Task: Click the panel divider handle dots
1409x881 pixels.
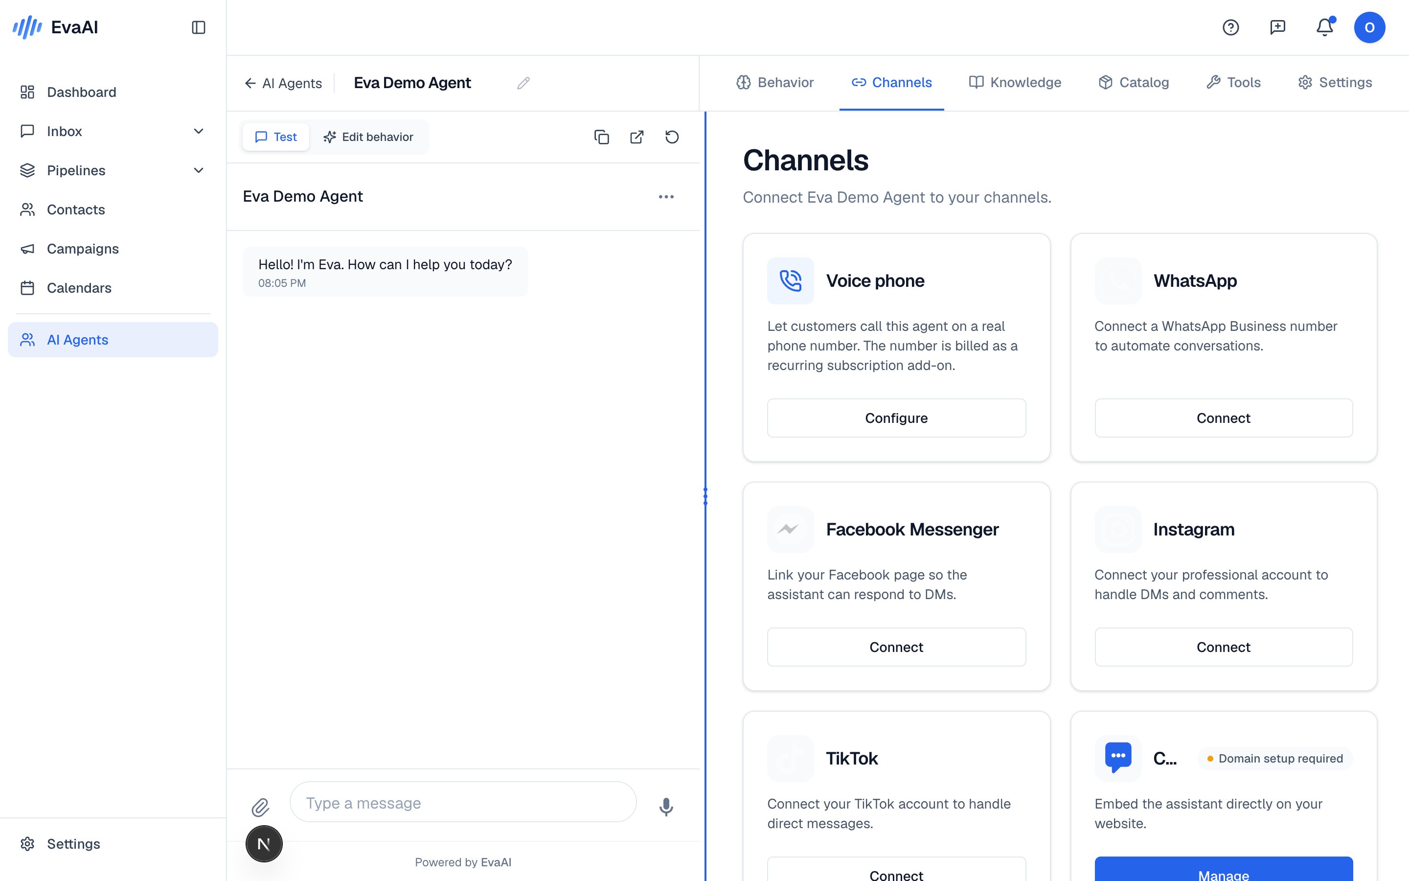Action: pyautogui.click(x=705, y=496)
